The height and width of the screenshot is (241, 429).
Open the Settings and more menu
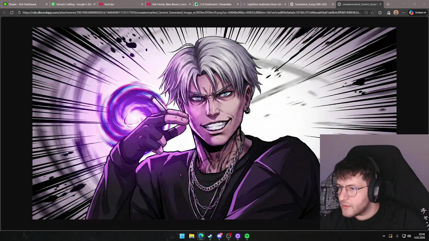click(x=403, y=12)
